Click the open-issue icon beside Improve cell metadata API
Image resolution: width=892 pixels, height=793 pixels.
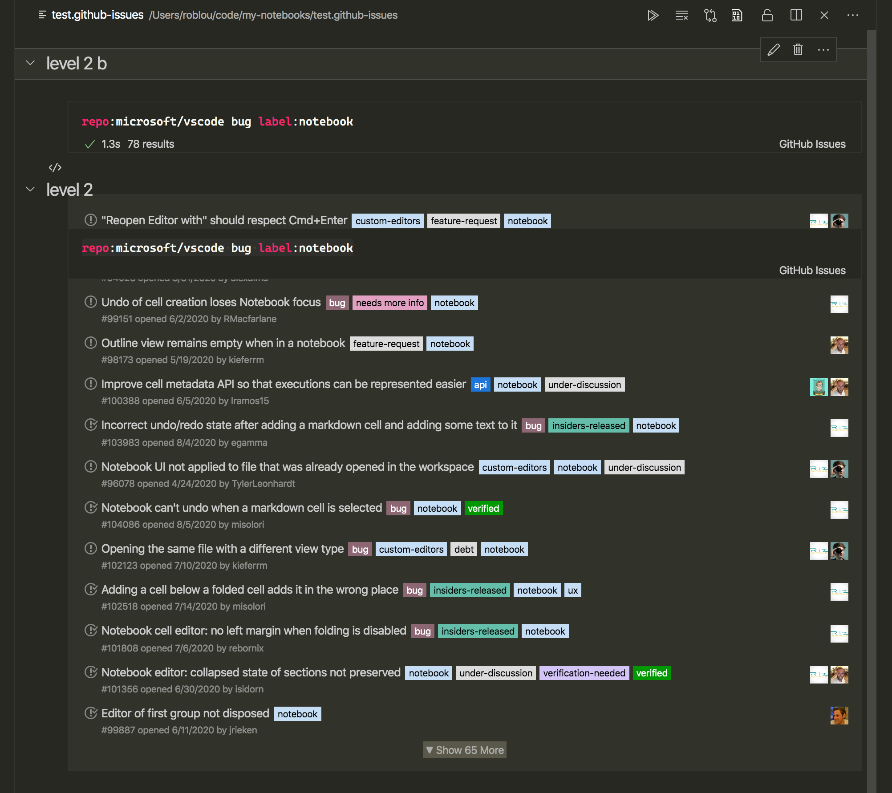(x=90, y=384)
